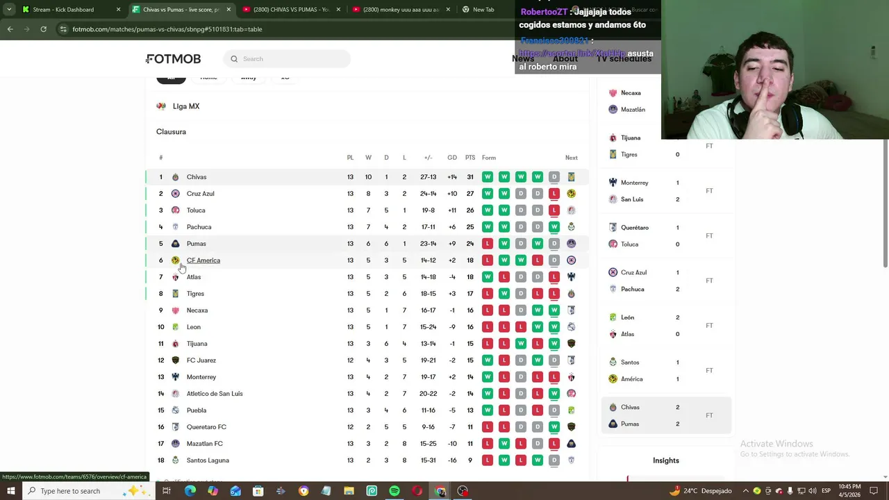Open the Santos vs América match card
Viewport: 889px width, 500px height.
[x=666, y=371]
